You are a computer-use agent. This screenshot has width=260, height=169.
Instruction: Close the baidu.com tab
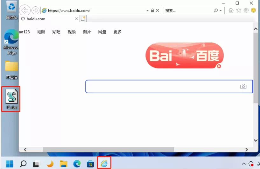click(x=76, y=19)
